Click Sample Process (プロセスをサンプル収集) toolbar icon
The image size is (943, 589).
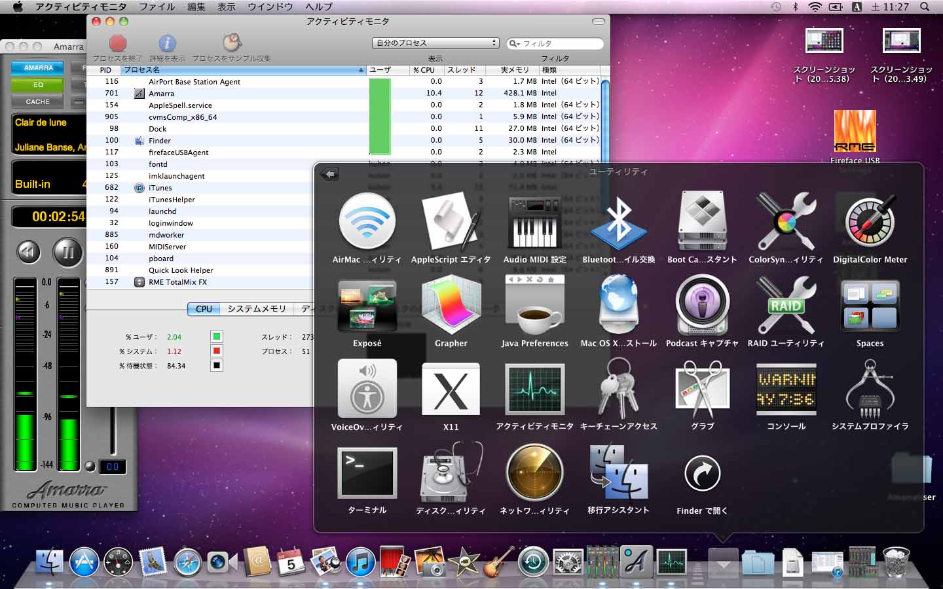click(x=232, y=43)
